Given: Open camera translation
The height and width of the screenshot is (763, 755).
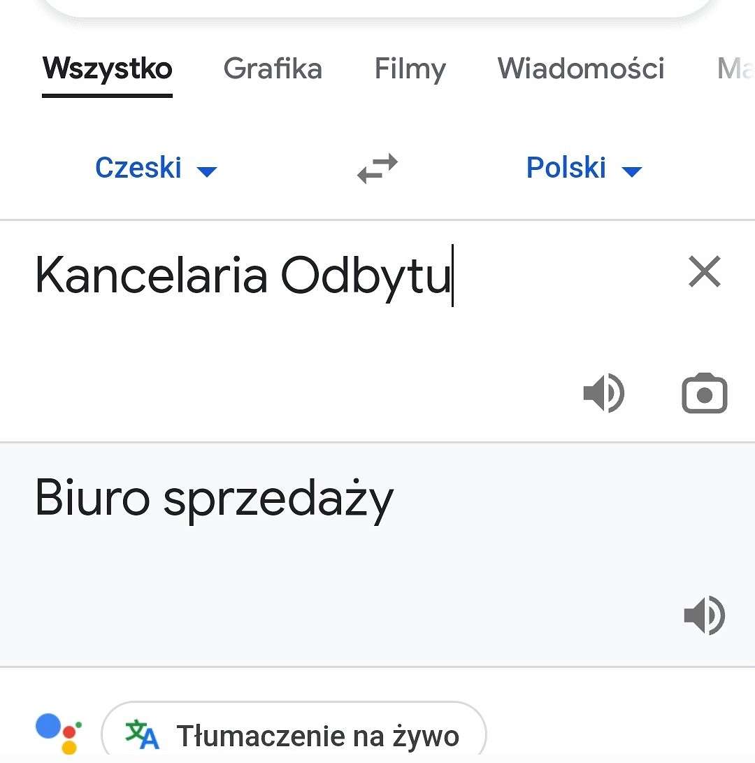Looking at the screenshot, I should [705, 393].
